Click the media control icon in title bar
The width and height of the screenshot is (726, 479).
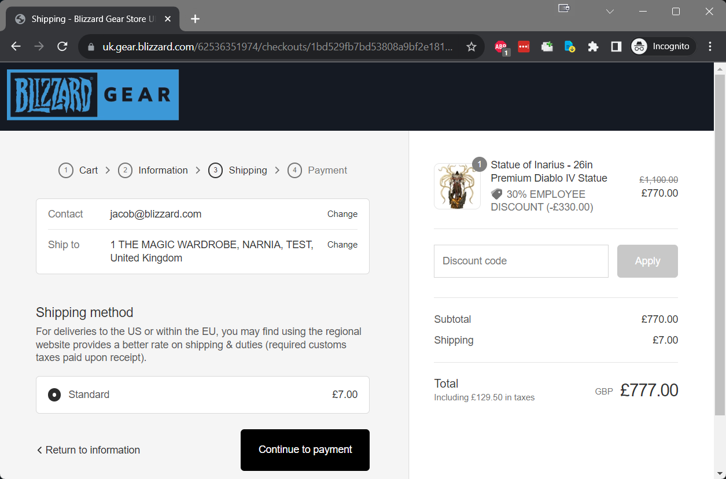coord(564,8)
